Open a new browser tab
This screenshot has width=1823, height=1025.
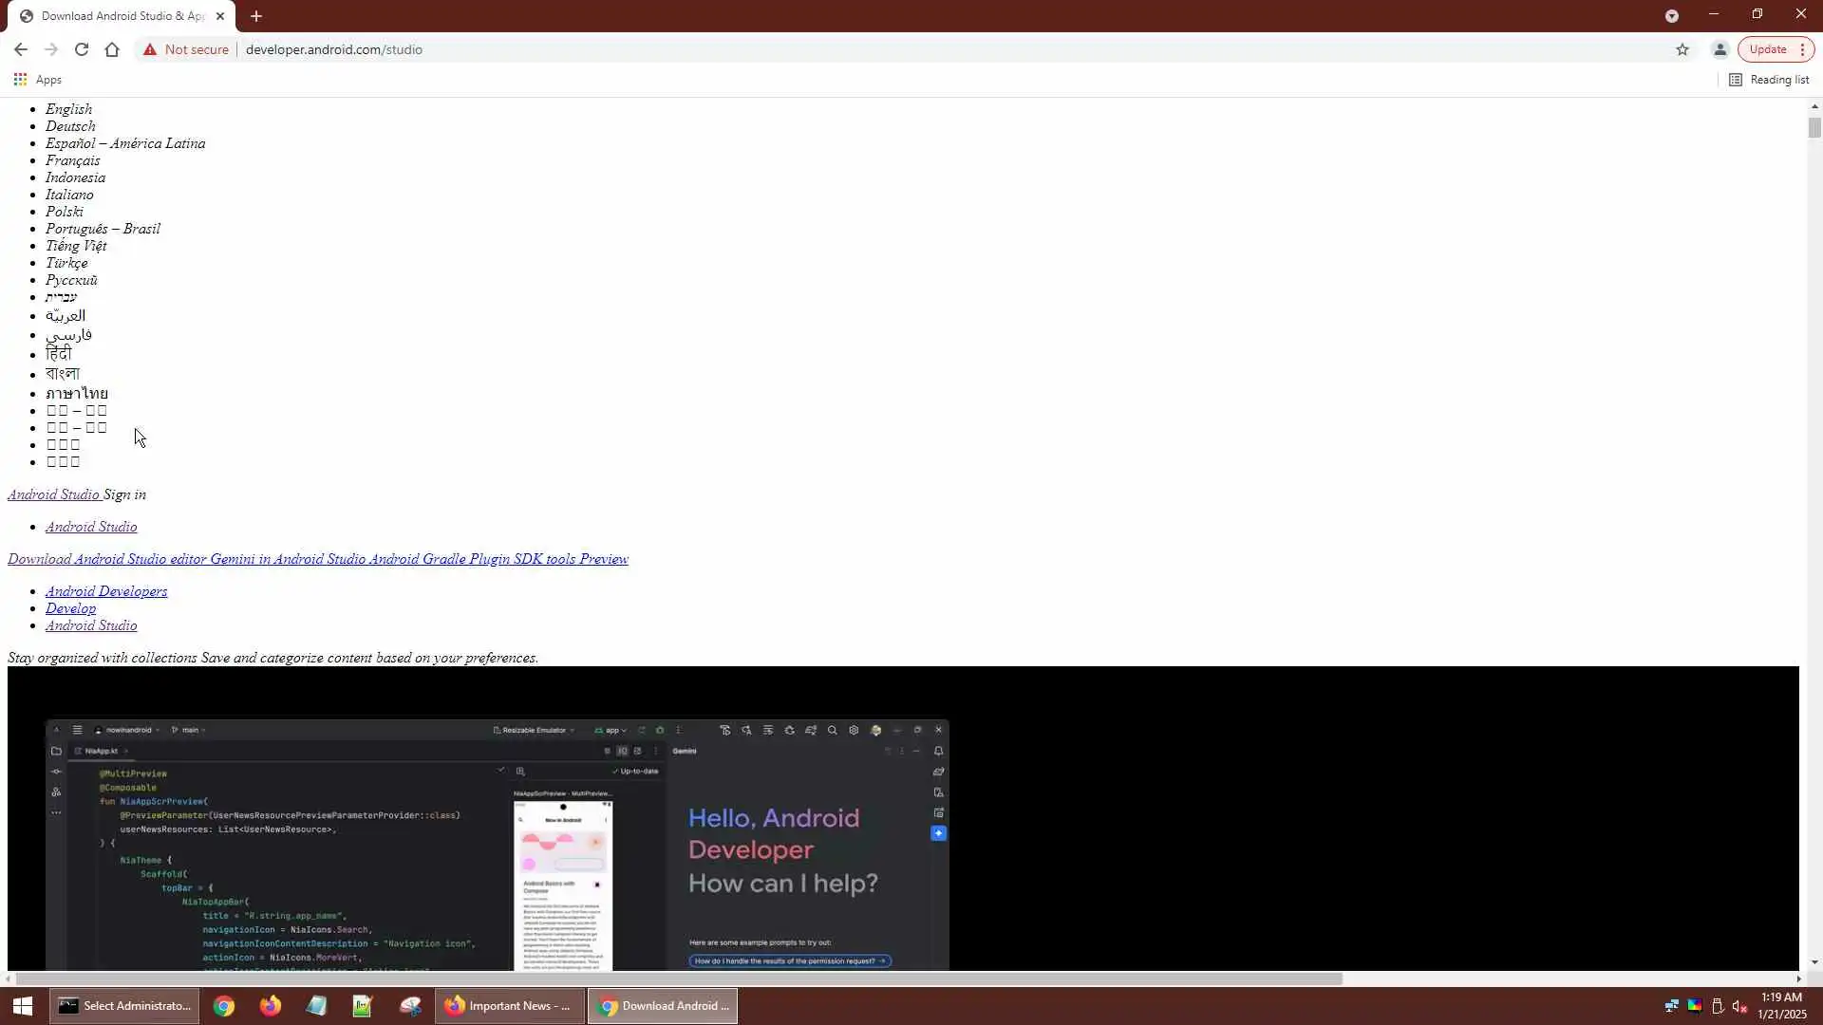256,16
